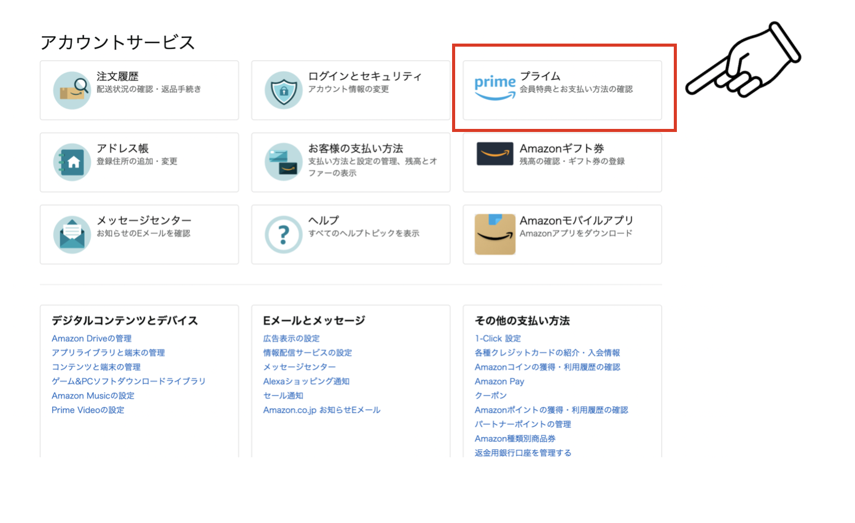Click コンテンツと端末の管理 link
855x523 pixels.
point(96,367)
